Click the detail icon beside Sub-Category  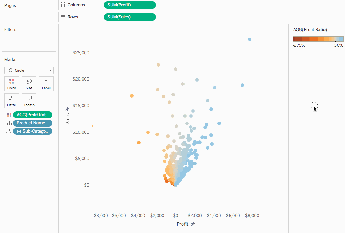pyautogui.click(x=9, y=131)
